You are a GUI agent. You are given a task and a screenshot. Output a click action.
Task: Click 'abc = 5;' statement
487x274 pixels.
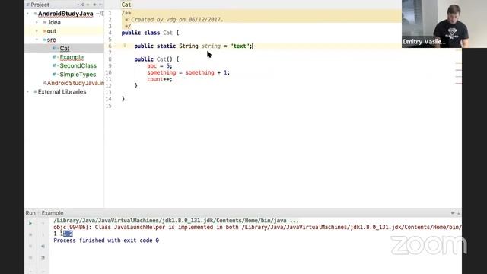[160, 66]
